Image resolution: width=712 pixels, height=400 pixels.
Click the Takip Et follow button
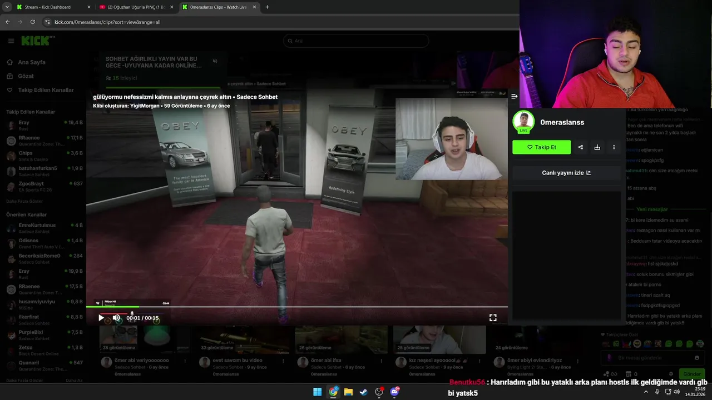541,147
